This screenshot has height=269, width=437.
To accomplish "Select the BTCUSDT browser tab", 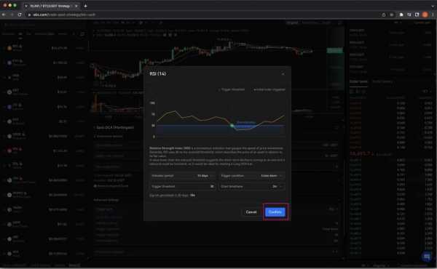I will [50, 6].
